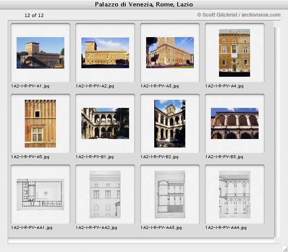288x252 pixels.
Task: Click the filename label 1A2-I-R-PV-A3.jpg
Action: 160,86
